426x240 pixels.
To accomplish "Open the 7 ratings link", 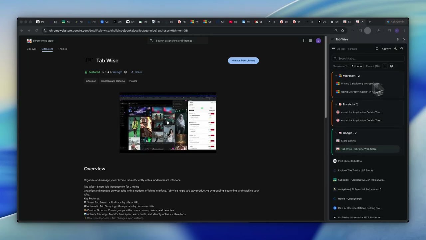I will click(116, 72).
